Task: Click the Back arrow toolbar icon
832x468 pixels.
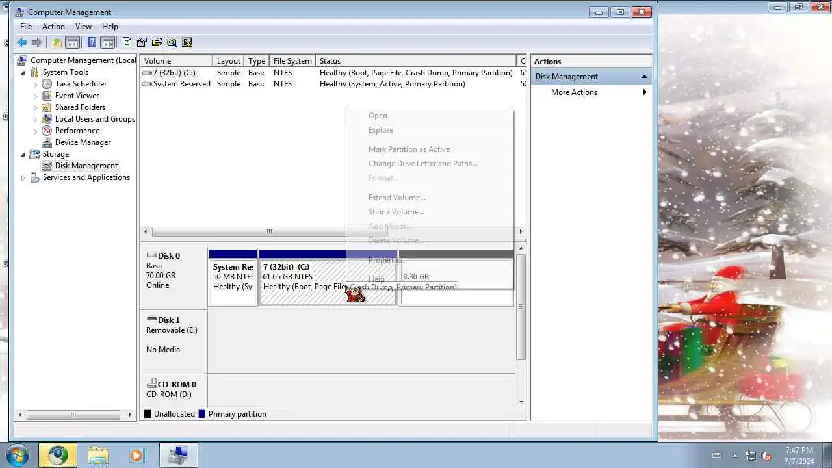Action: [x=22, y=42]
